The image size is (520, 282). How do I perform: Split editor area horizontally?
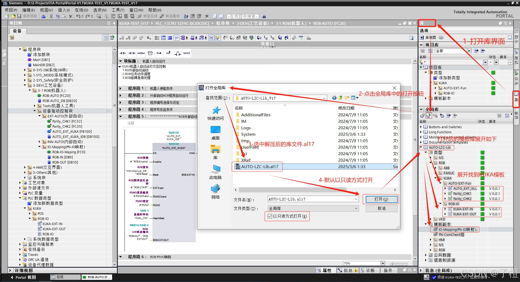(214, 16)
